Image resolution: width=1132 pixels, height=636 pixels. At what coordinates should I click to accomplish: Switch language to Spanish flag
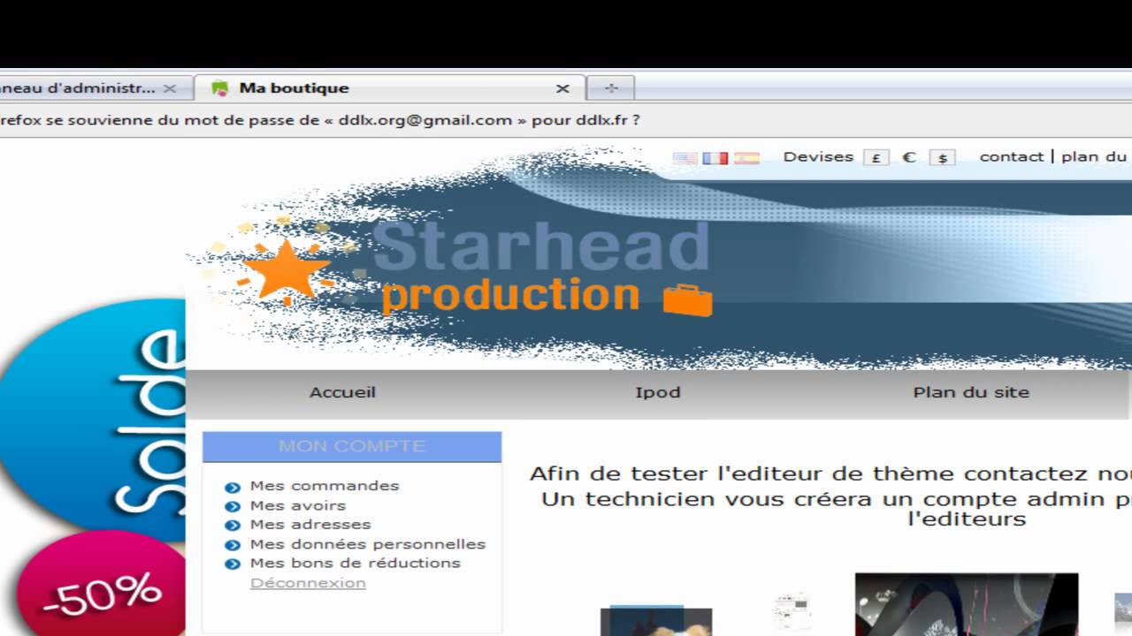pos(746,158)
